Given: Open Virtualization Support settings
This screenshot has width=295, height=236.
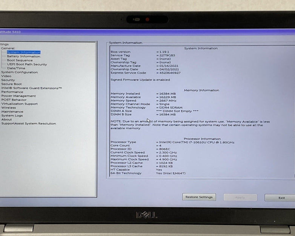Looking at the screenshot, I should [19, 104].
